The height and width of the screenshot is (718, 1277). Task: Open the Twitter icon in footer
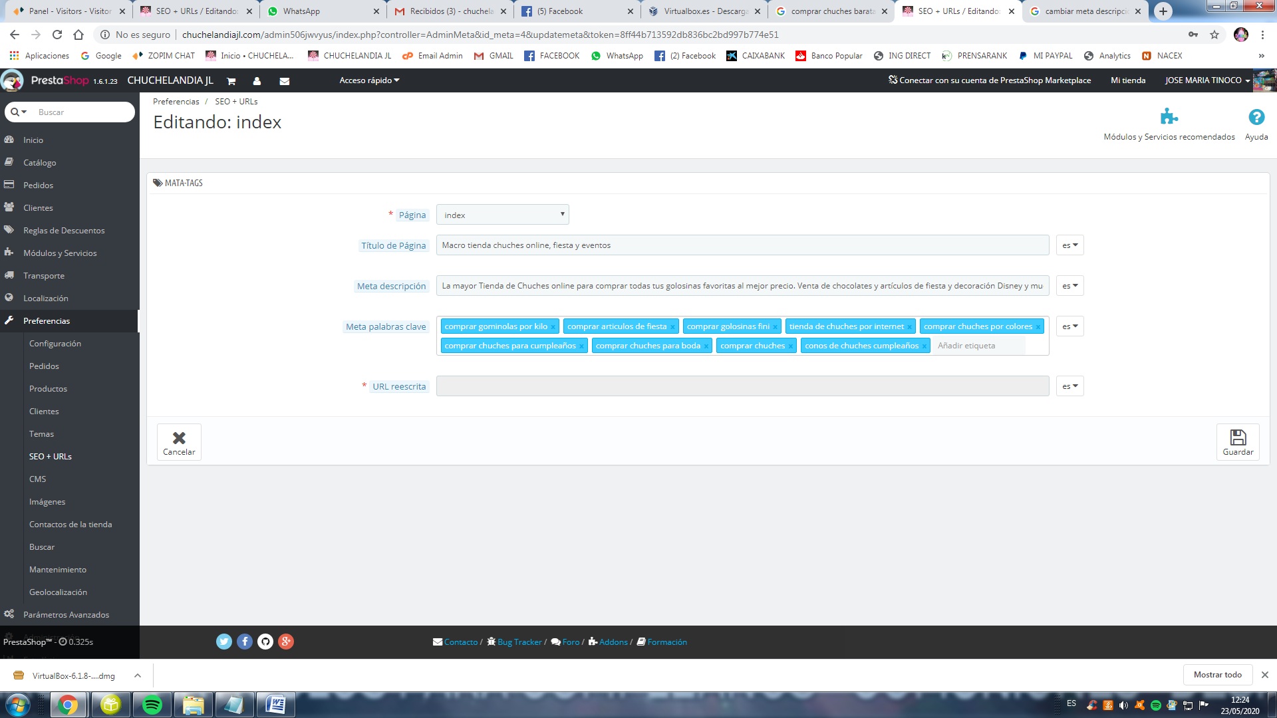tap(223, 642)
